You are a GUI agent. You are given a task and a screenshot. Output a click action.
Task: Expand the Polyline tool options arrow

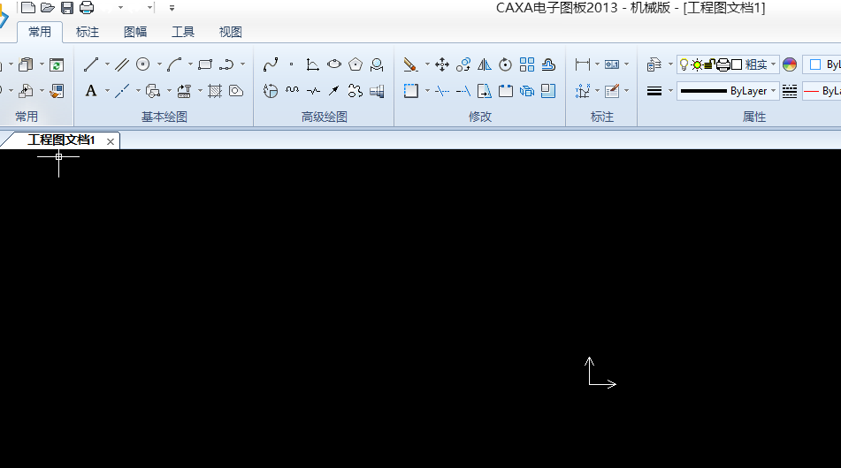point(243,64)
